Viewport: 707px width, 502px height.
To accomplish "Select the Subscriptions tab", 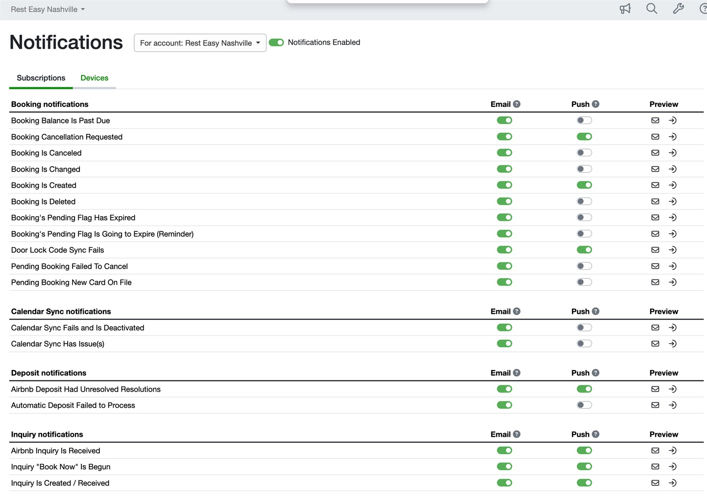I will pyautogui.click(x=41, y=78).
